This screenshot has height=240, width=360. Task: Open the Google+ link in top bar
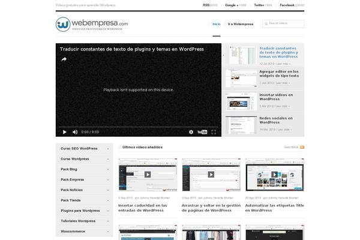point(236,5)
